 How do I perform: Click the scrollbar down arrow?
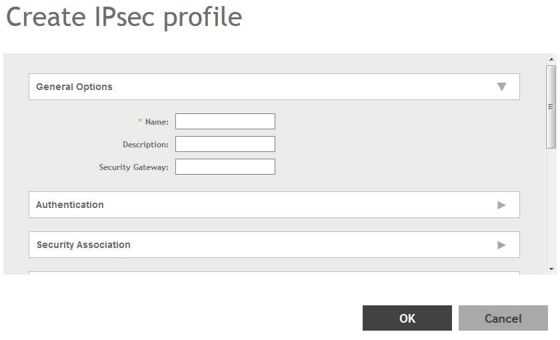[551, 269]
